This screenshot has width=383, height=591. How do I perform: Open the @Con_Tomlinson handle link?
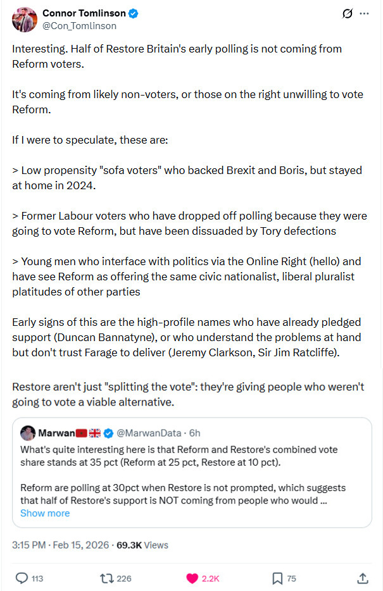click(x=79, y=26)
